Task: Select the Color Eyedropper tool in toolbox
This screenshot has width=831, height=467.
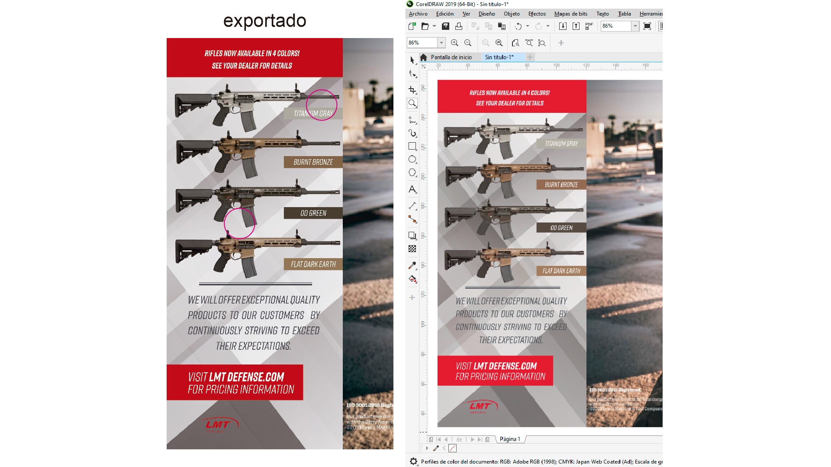Action: point(412,265)
